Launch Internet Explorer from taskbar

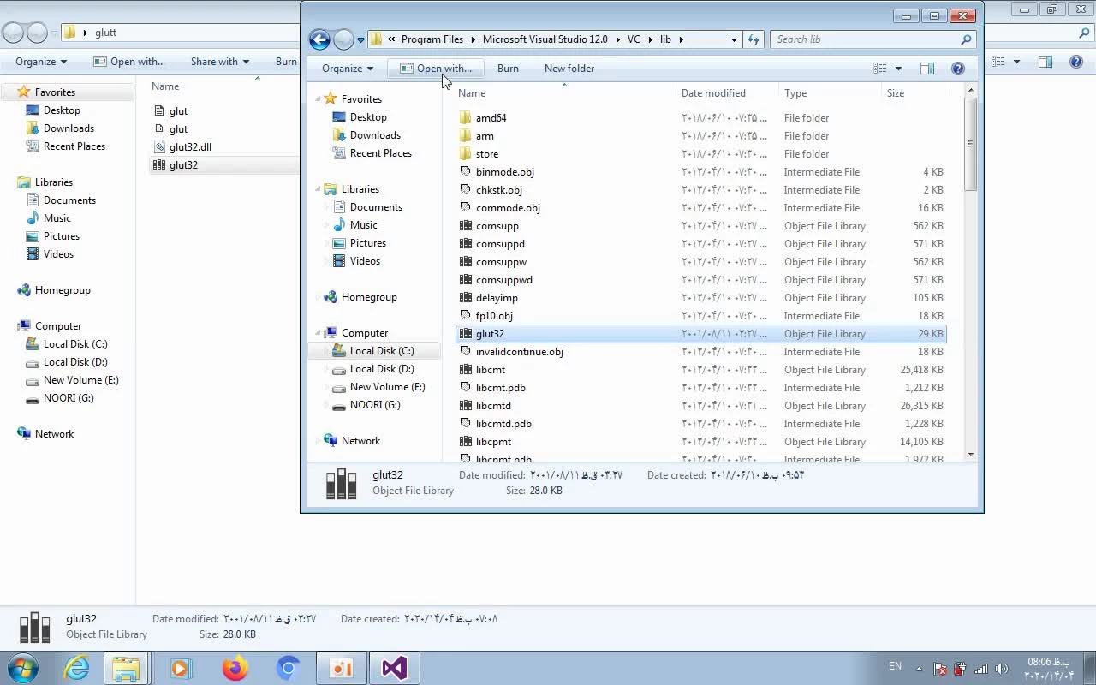tap(77, 668)
